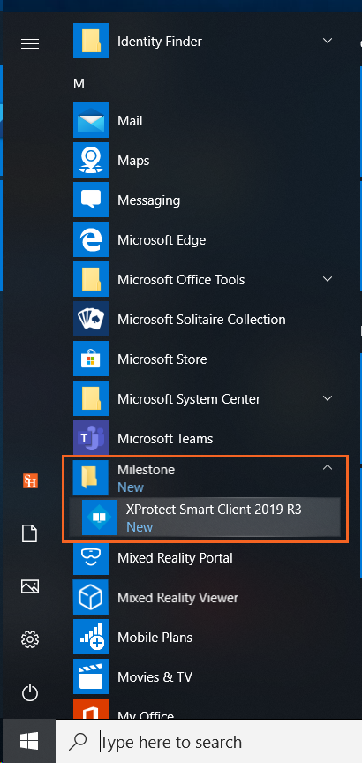
Task: Click the Microsoft Edge label
Action: pos(162,240)
